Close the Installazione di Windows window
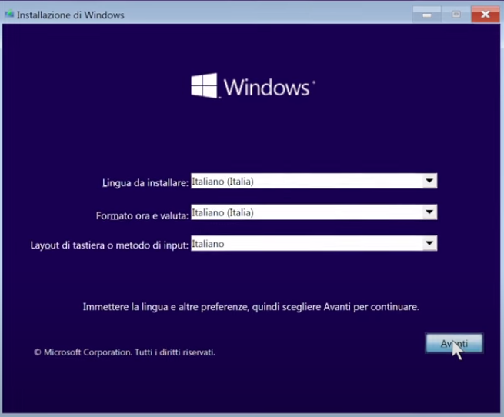 coord(486,15)
